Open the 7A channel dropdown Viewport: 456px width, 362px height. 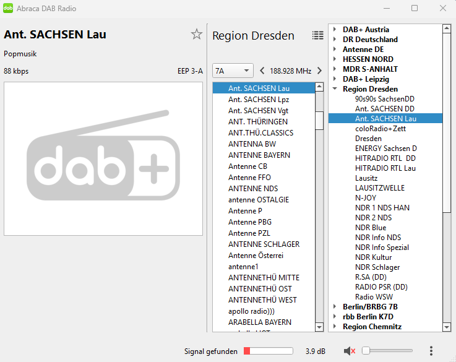(x=233, y=71)
